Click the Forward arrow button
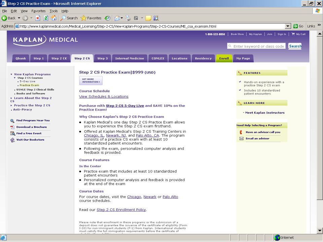This screenshot has width=323, height=242. [25, 18]
